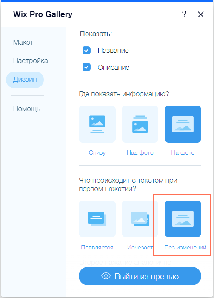Select the Дизайн tab
The width and height of the screenshot is (214, 298).
(25, 80)
